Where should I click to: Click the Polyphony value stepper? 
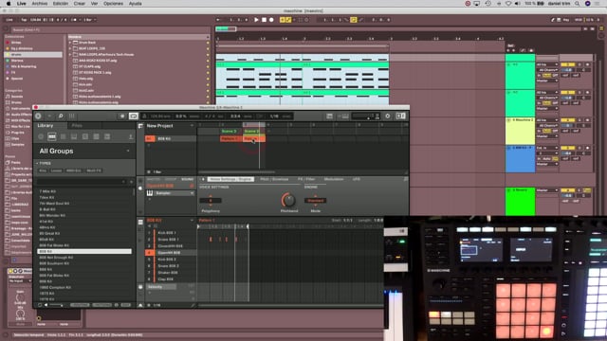211,200
